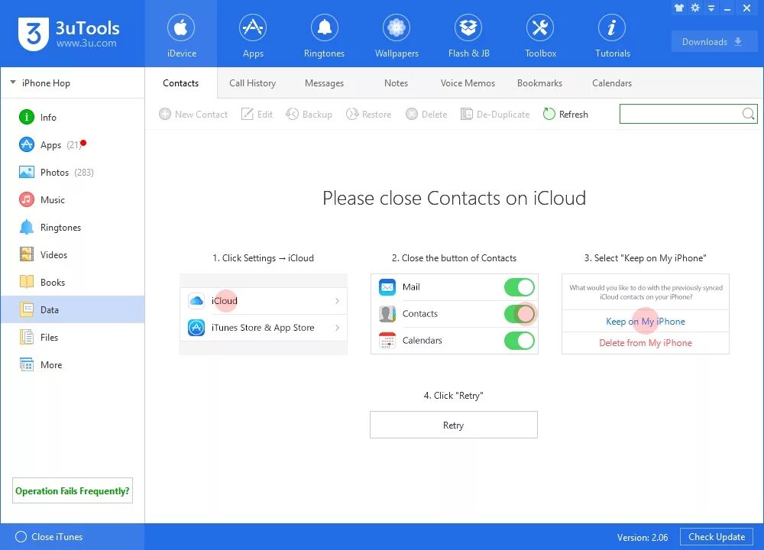The width and height of the screenshot is (764, 550).
Task: Open the Wallpapers section
Action: click(x=397, y=36)
